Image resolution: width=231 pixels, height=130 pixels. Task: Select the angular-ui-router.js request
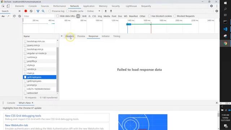[x=40, y=53]
